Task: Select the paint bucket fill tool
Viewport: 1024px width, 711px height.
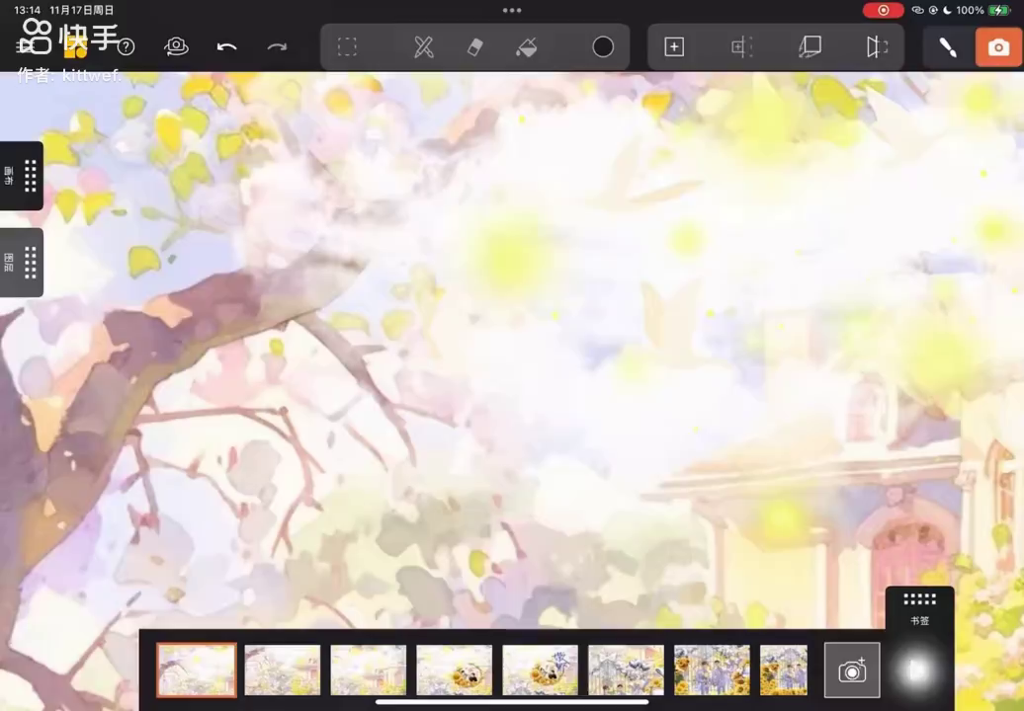Action: pyautogui.click(x=527, y=47)
